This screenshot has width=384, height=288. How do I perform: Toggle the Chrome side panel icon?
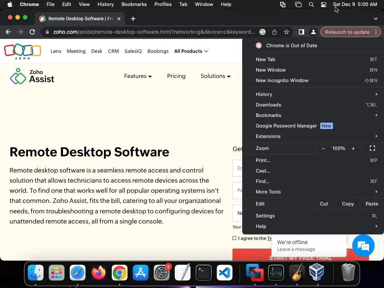pyautogui.click(x=301, y=32)
